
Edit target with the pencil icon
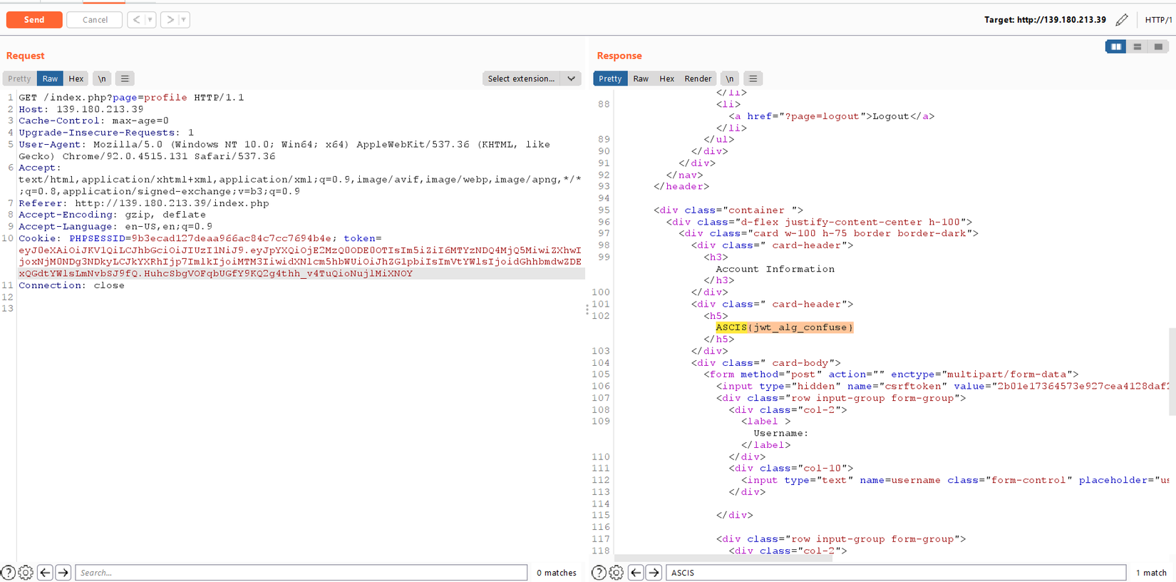tap(1122, 20)
